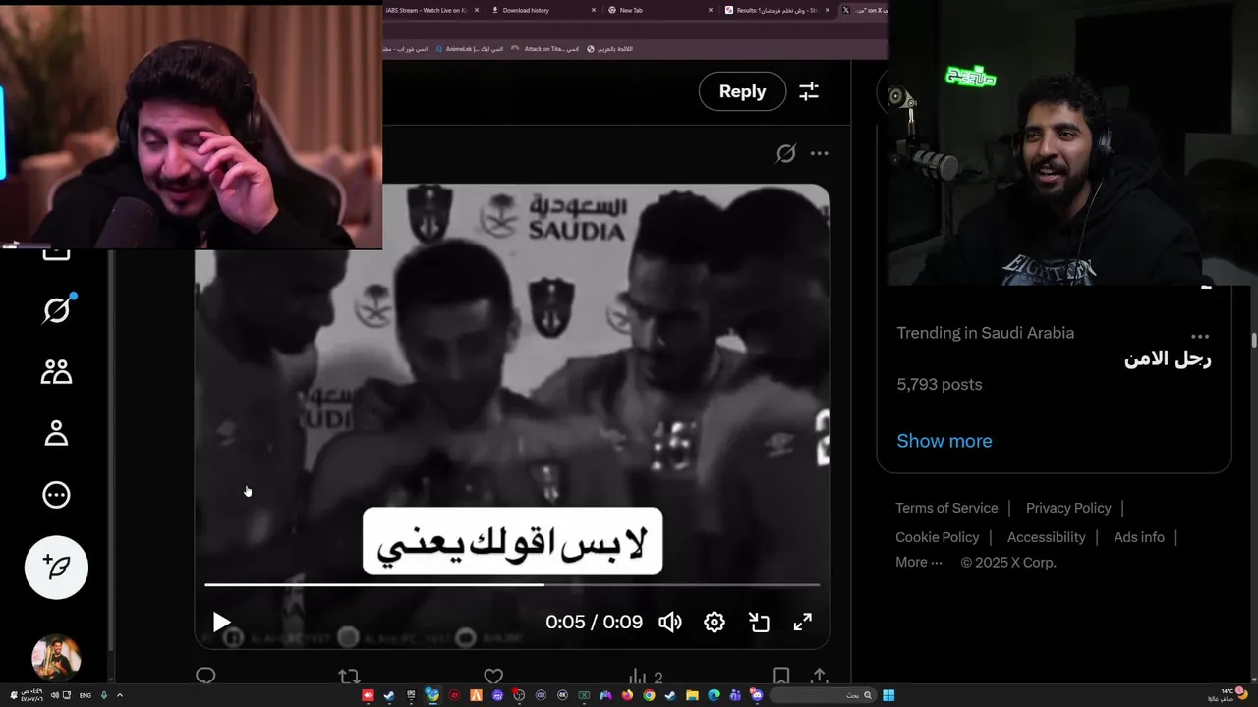Open the video picture-in-picture icon
Viewport: 1258px width, 707px height.
[759, 622]
